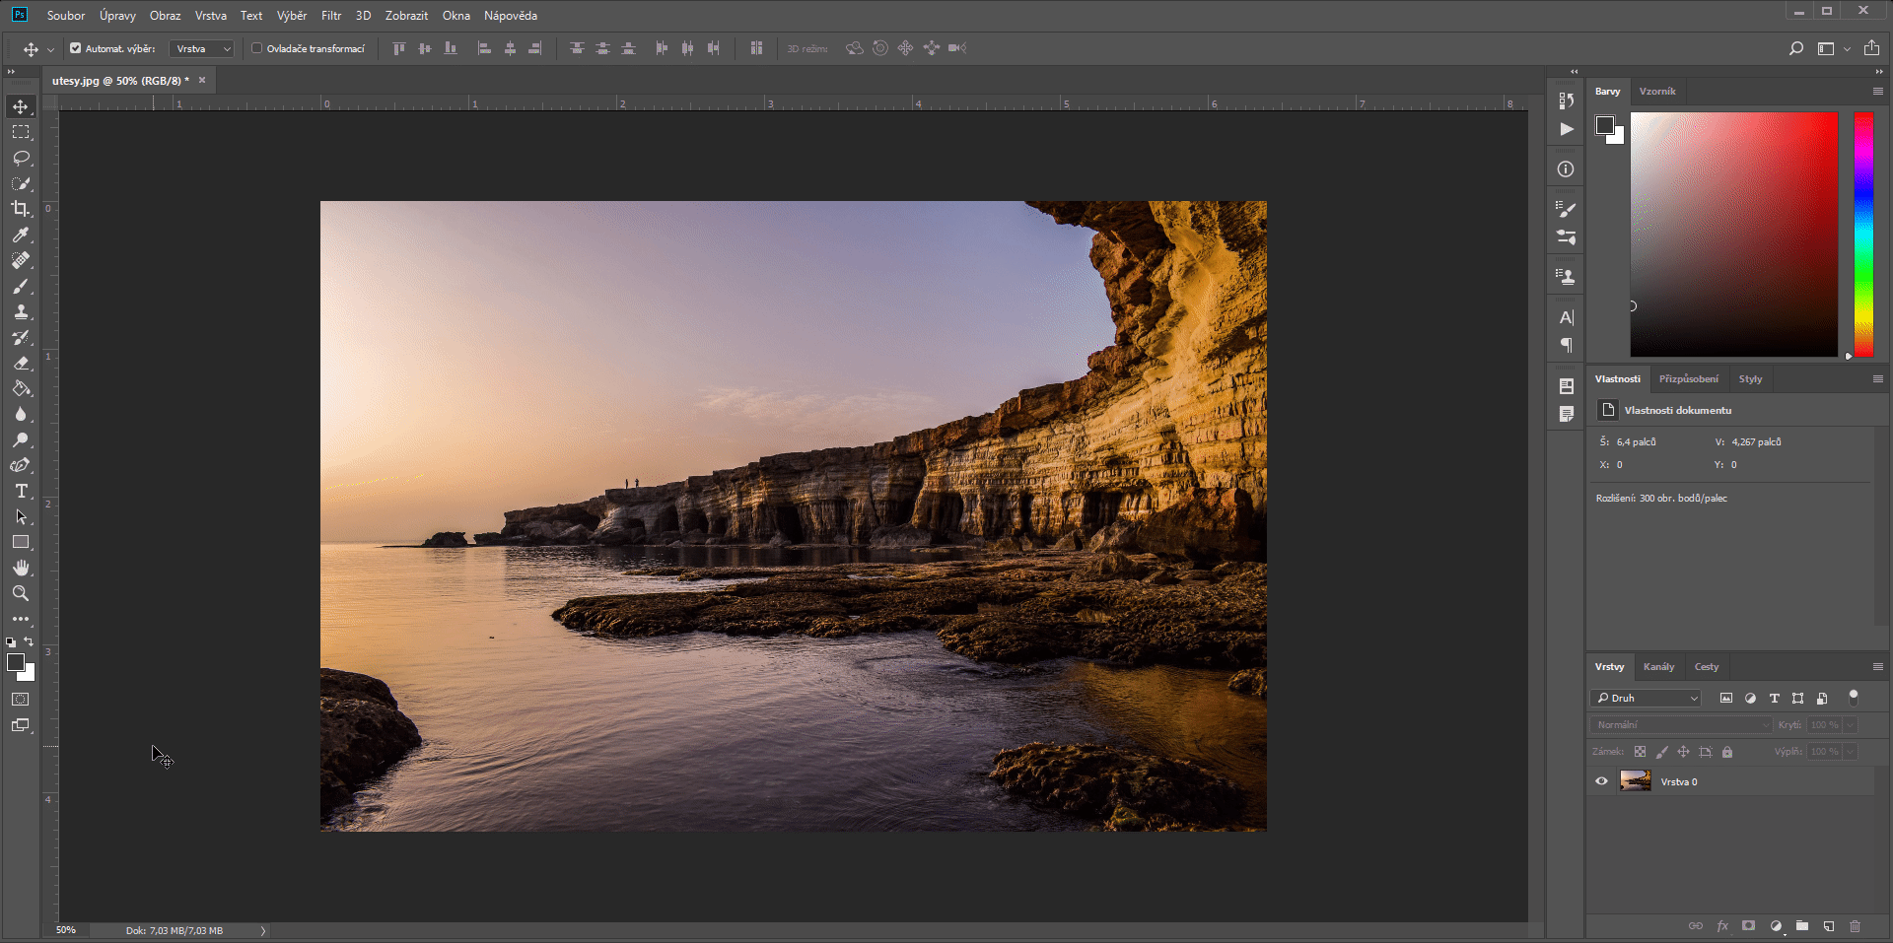1893x943 pixels.
Task: Switch to the Přizpůsobení tab
Action: (1688, 378)
